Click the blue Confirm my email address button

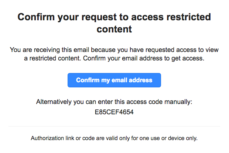[114, 80]
